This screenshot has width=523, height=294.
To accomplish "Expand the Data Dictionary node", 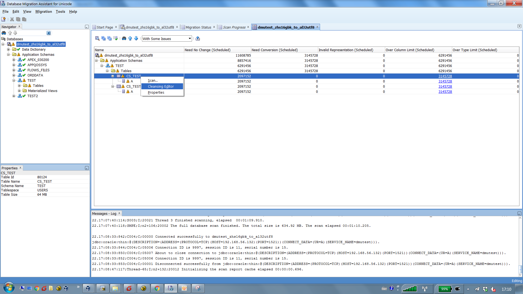I will click(8, 49).
